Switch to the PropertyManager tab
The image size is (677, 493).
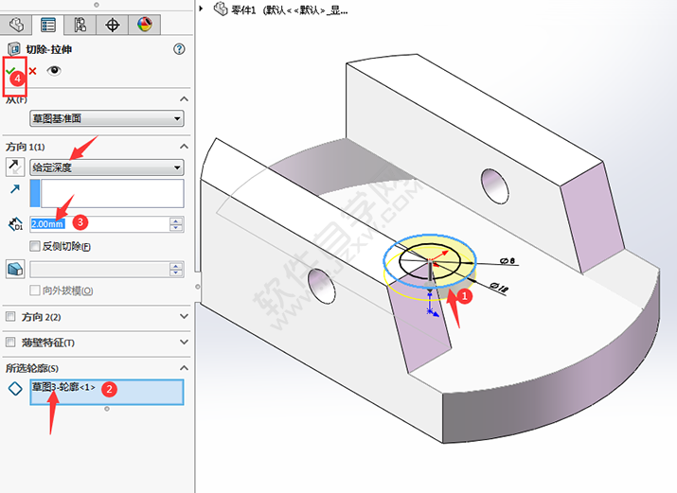[48, 25]
